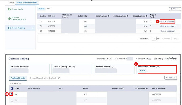Click the page number input field

tap(154, 39)
